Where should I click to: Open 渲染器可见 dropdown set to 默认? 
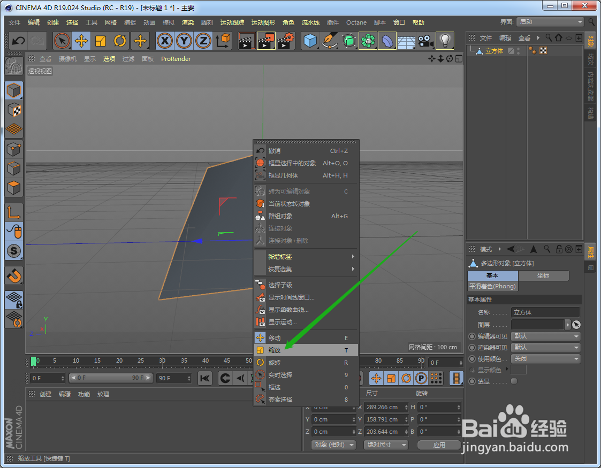coord(546,347)
